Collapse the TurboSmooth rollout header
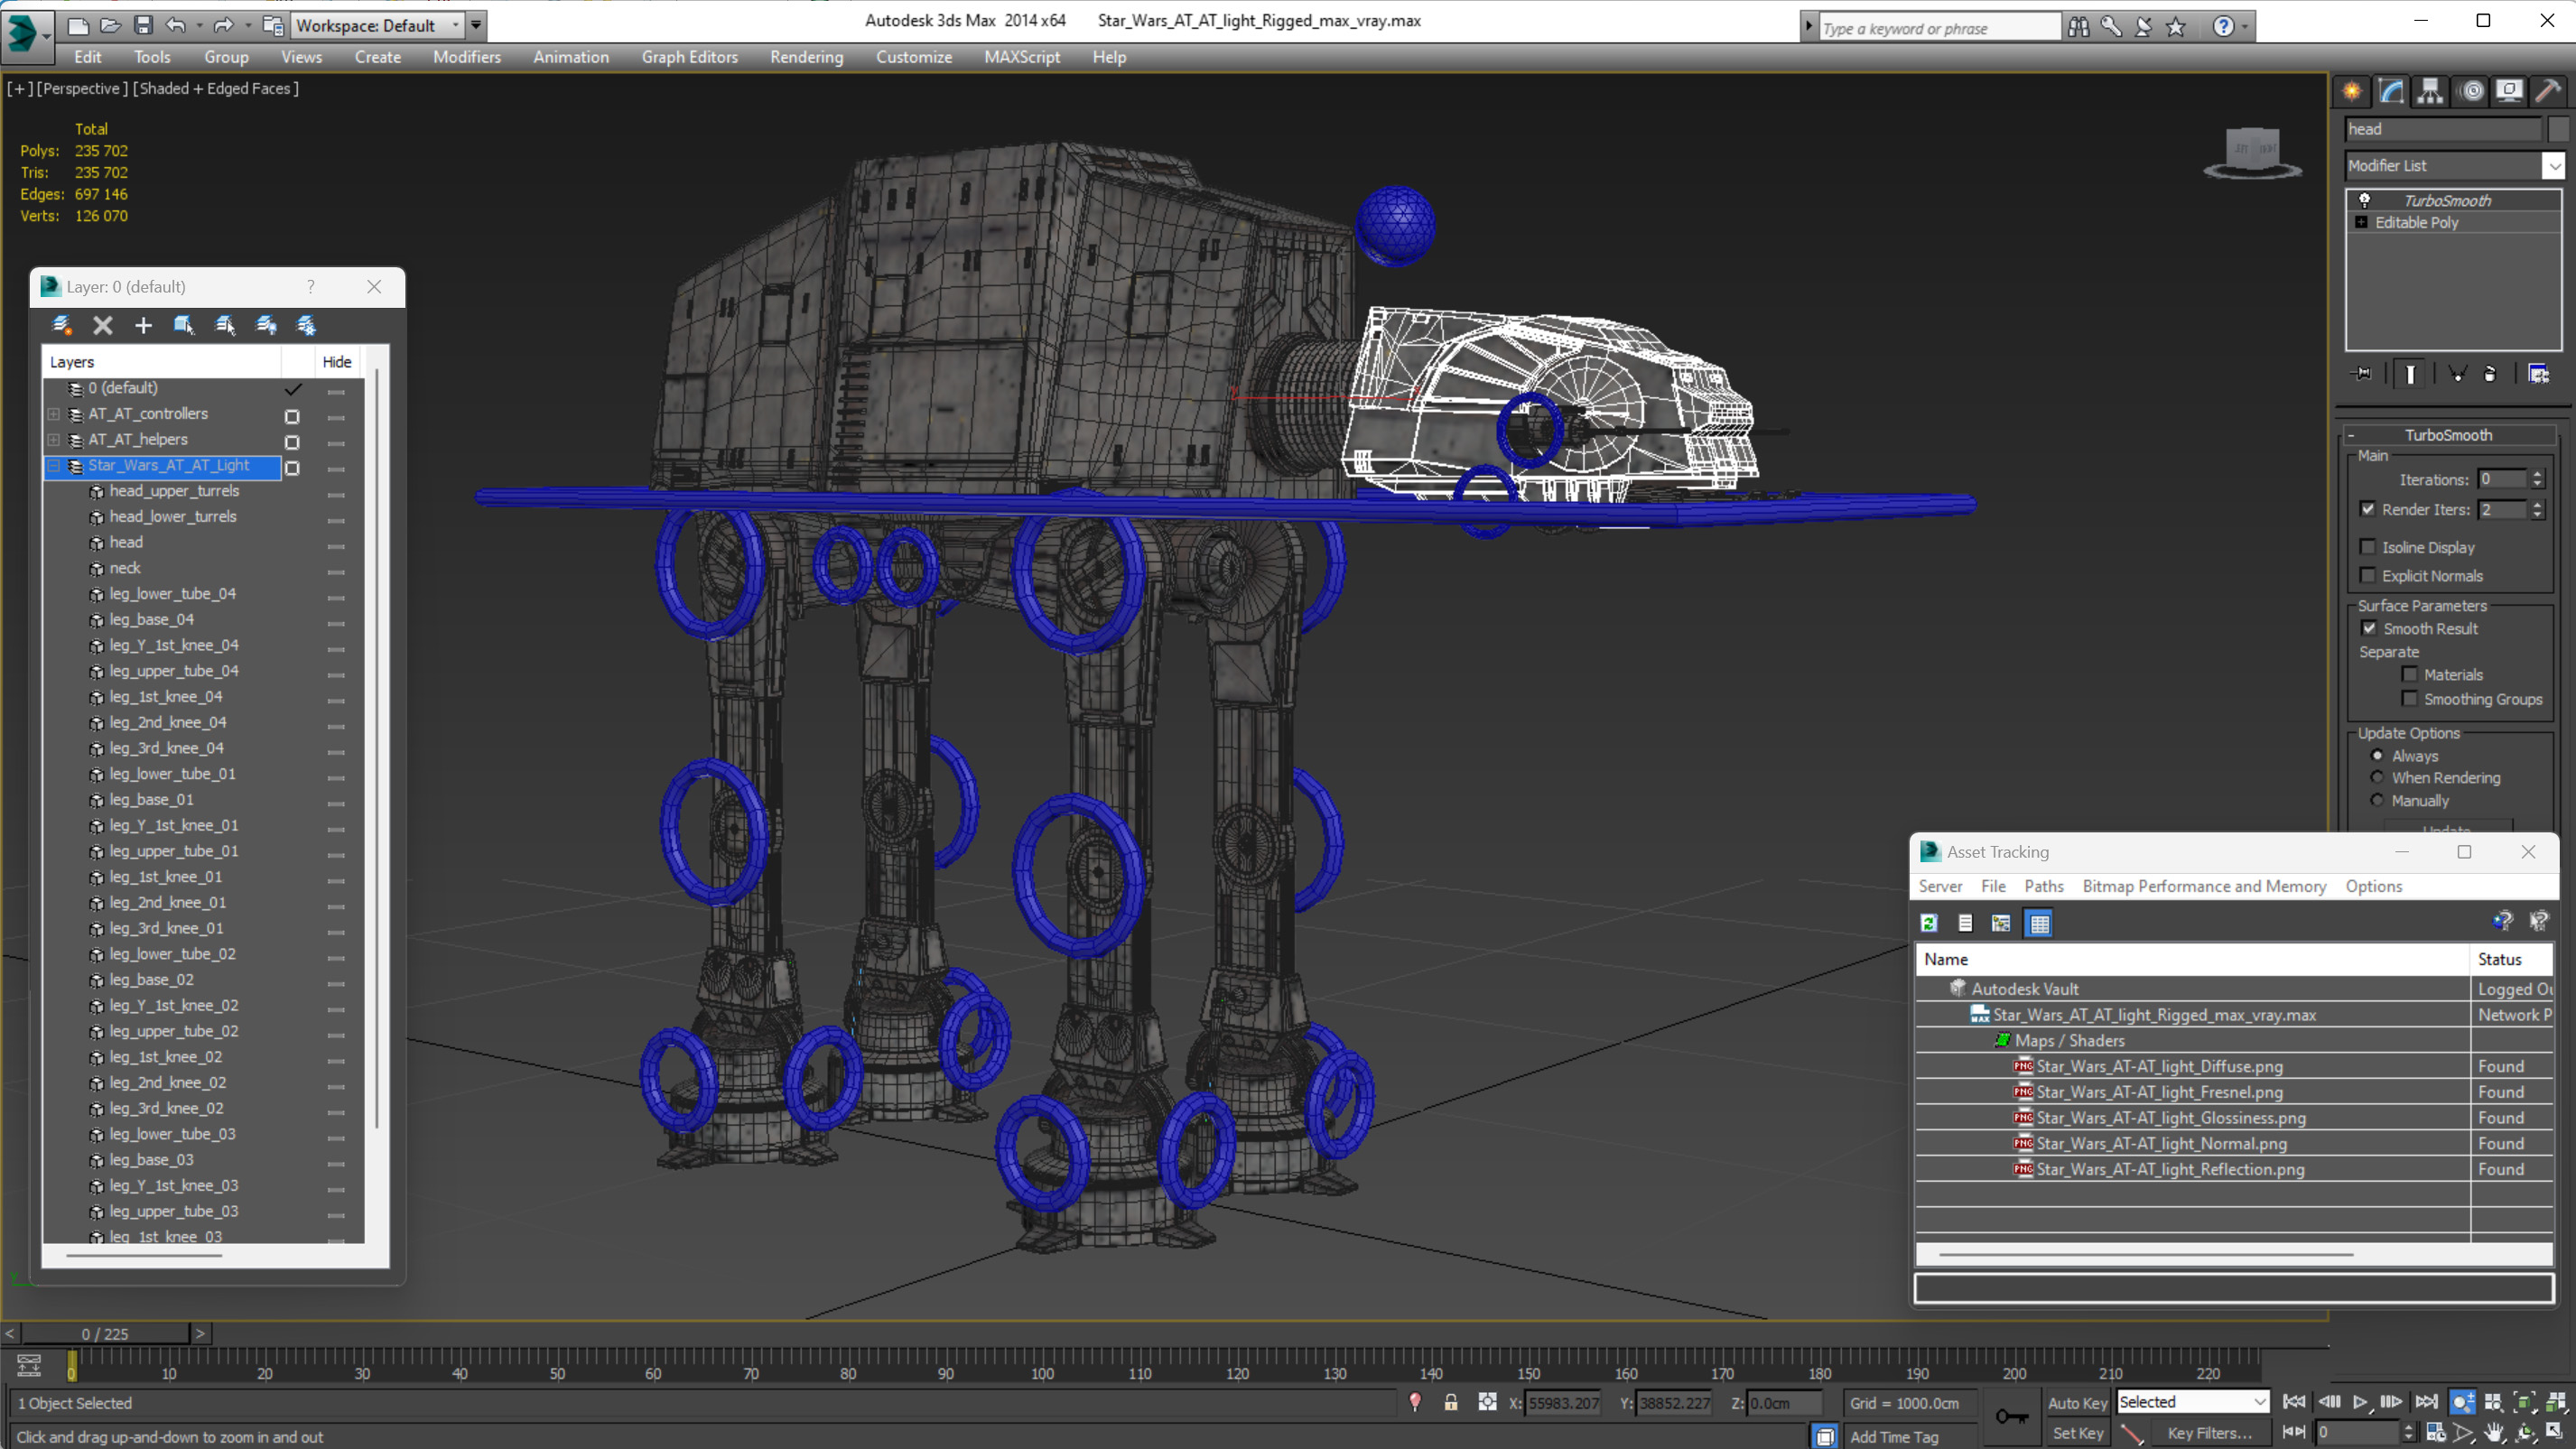This screenshot has width=2576, height=1449. [2450, 435]
